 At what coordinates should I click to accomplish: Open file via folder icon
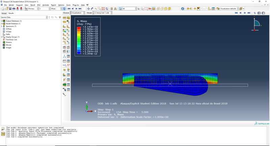pos(6,9)
